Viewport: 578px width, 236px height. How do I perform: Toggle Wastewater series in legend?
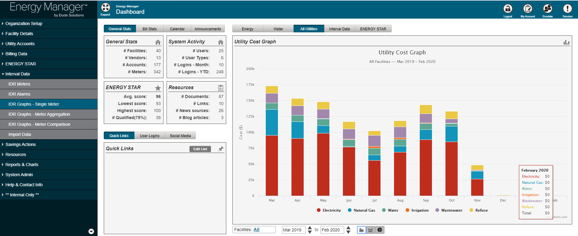tap(449, 210)
